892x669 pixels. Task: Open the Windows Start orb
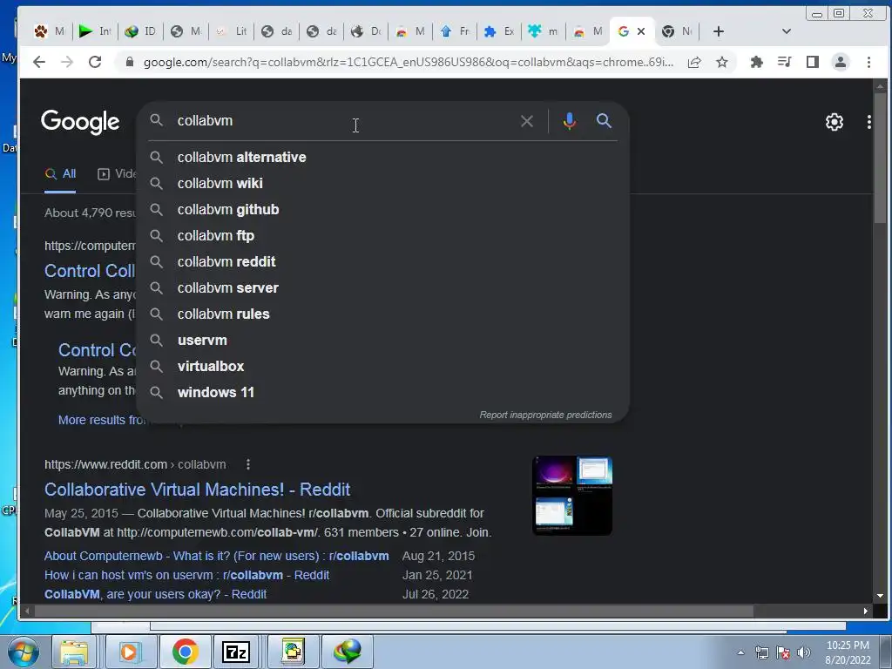tap(24, 652)
